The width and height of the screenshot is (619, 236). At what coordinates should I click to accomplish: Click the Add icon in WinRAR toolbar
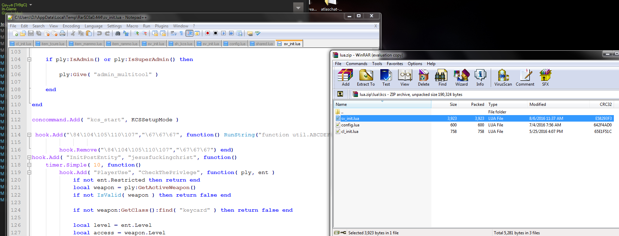[345, 77]
